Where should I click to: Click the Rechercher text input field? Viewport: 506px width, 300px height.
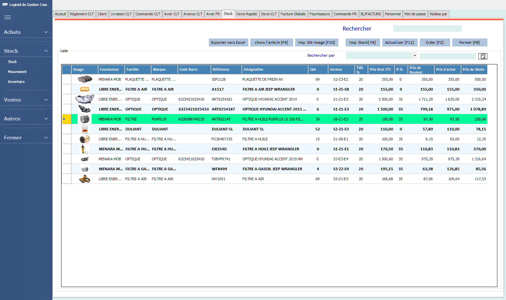click(427, 29)
